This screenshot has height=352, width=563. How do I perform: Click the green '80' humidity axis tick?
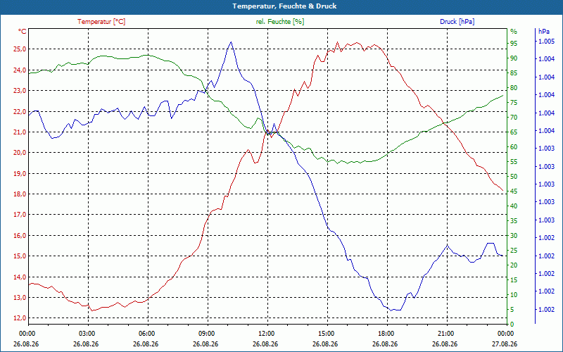point(514,87)
